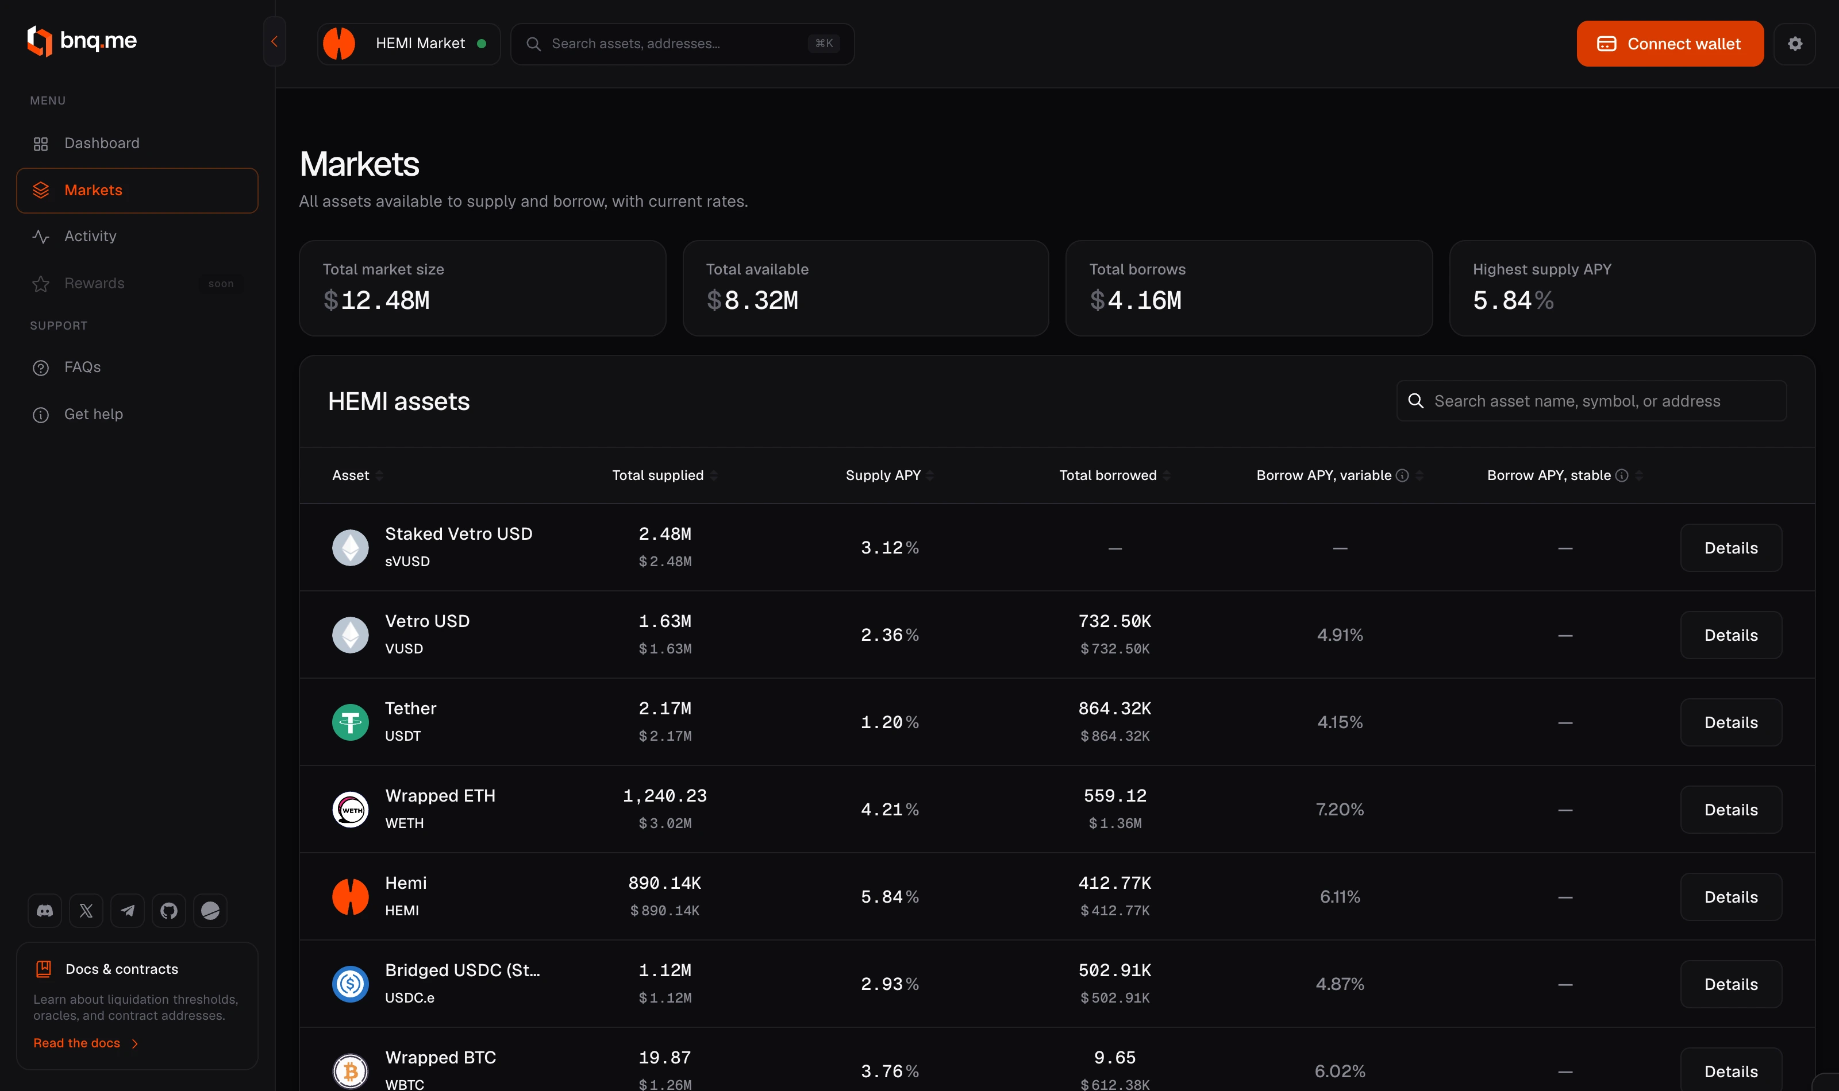Go to Dashboard in the menu

click(137, 144)
